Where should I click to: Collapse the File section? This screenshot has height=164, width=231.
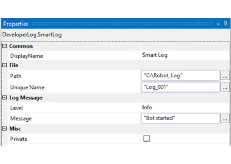click(4, 65)
